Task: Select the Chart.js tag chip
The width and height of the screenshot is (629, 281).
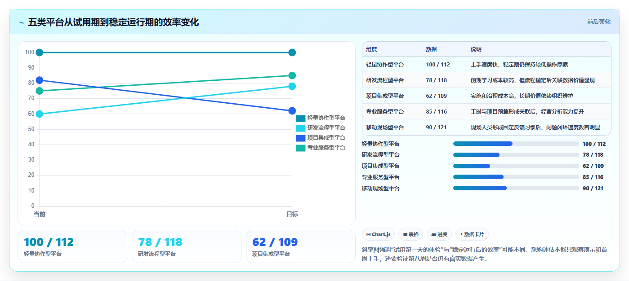Action: (x=379, y=234)
